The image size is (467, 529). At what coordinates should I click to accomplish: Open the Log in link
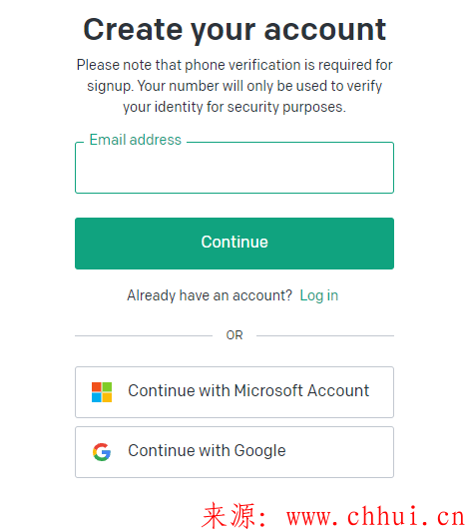[319, 295]
